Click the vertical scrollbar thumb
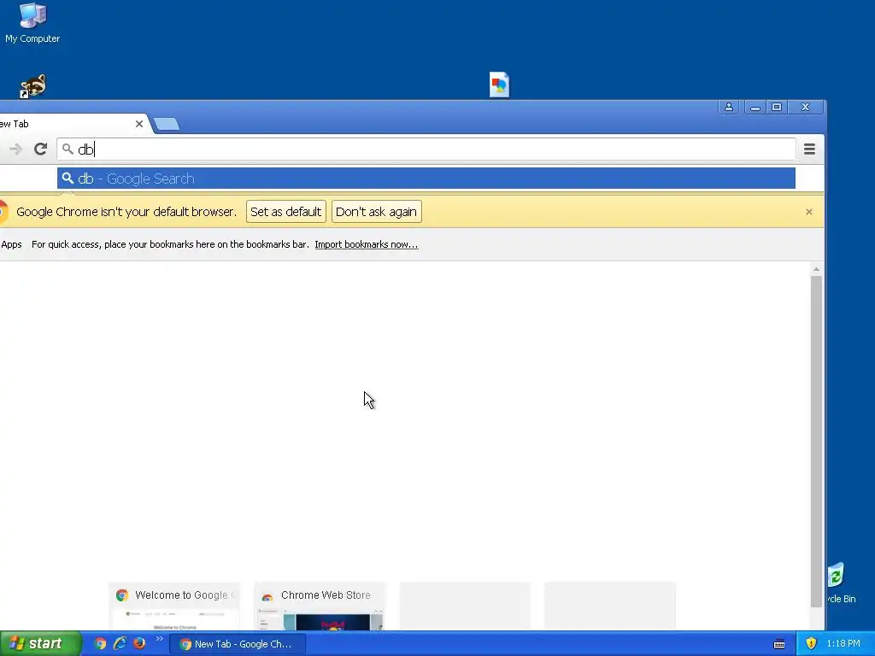875x656 pixels. click(x=816, y=441)
